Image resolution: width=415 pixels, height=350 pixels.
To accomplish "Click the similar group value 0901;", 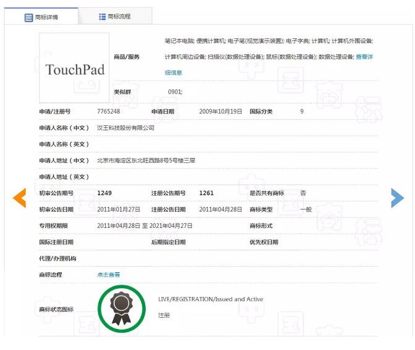I will [175, 92].
